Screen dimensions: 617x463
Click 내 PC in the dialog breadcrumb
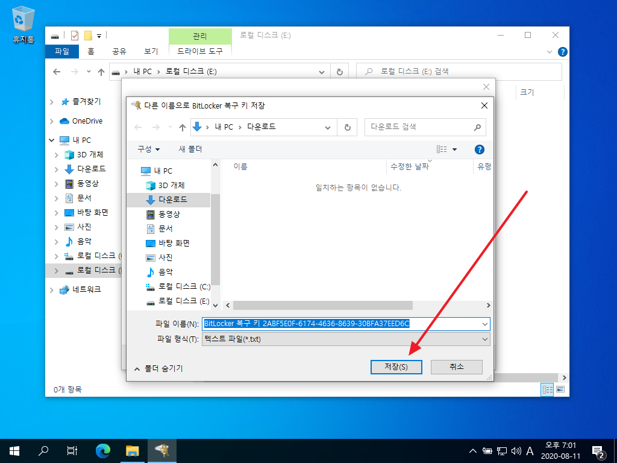pos(224,127)
